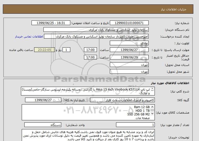Click the مهلت ارسال پاسخ label

177,50
